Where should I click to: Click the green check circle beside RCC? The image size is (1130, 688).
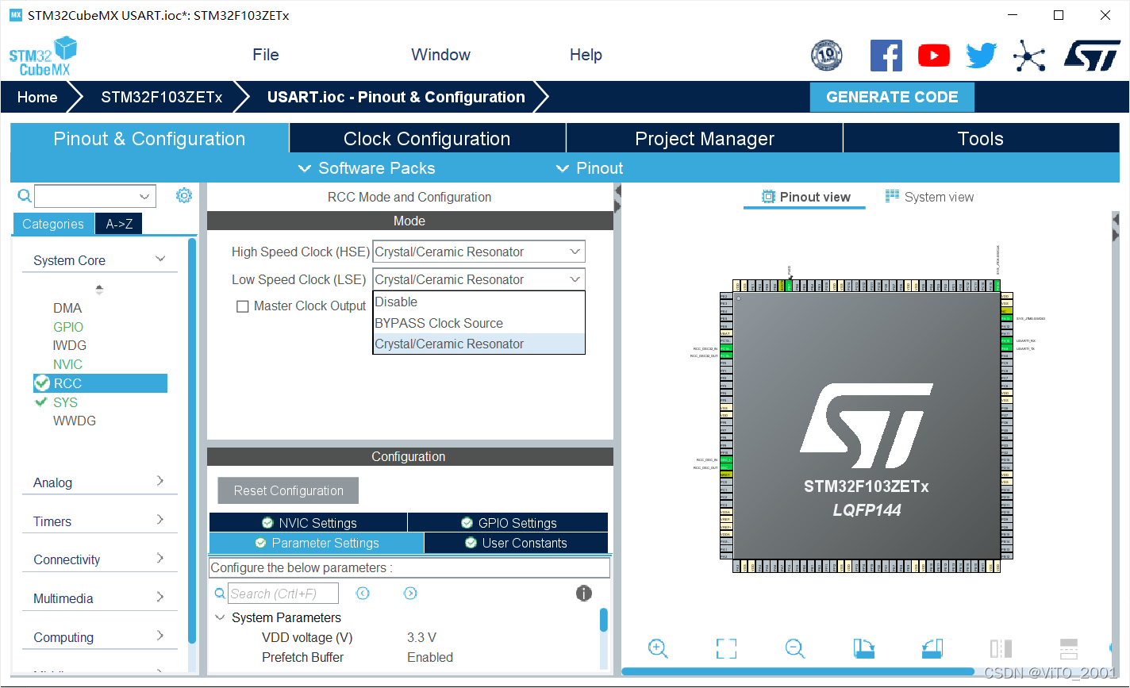(43, 383)
